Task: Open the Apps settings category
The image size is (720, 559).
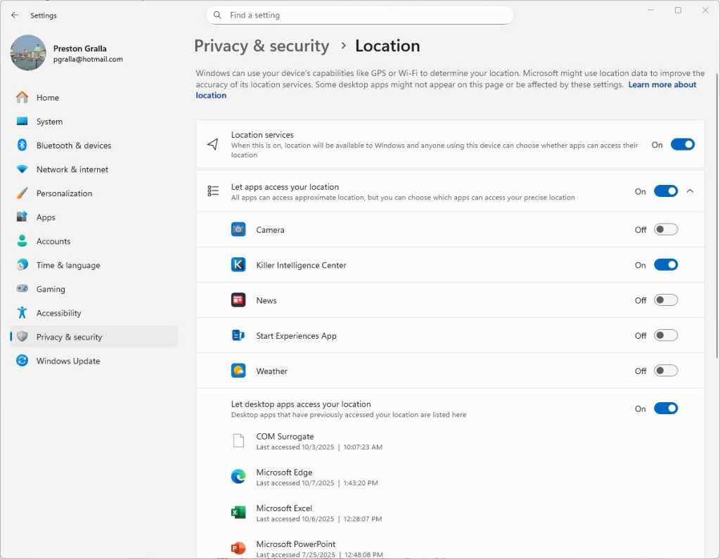Action: click(x=22, y=217)
